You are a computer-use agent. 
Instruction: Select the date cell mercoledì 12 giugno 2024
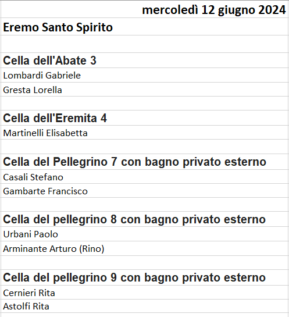tap(144, 9)
